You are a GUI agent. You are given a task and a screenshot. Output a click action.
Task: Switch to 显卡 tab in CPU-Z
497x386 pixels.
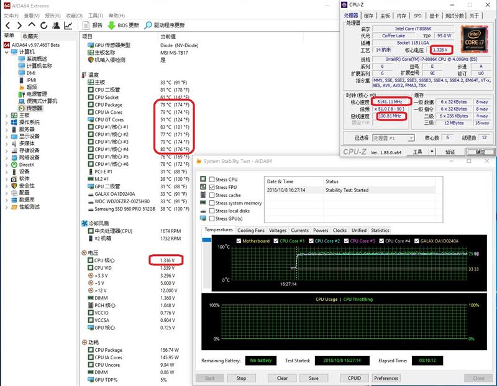click(x=434, y=16)
